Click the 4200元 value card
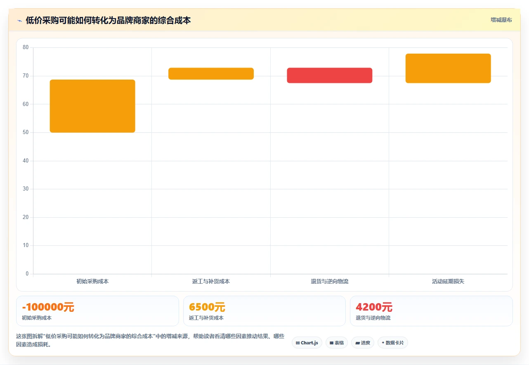 coord(431,311)
